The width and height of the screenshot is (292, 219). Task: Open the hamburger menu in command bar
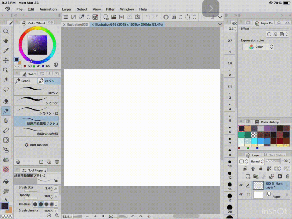(x=66, y=17)
